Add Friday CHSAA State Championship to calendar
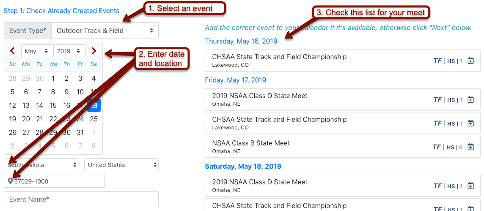Viewport: 484px width, 211px height. click(x=470, y=123)
